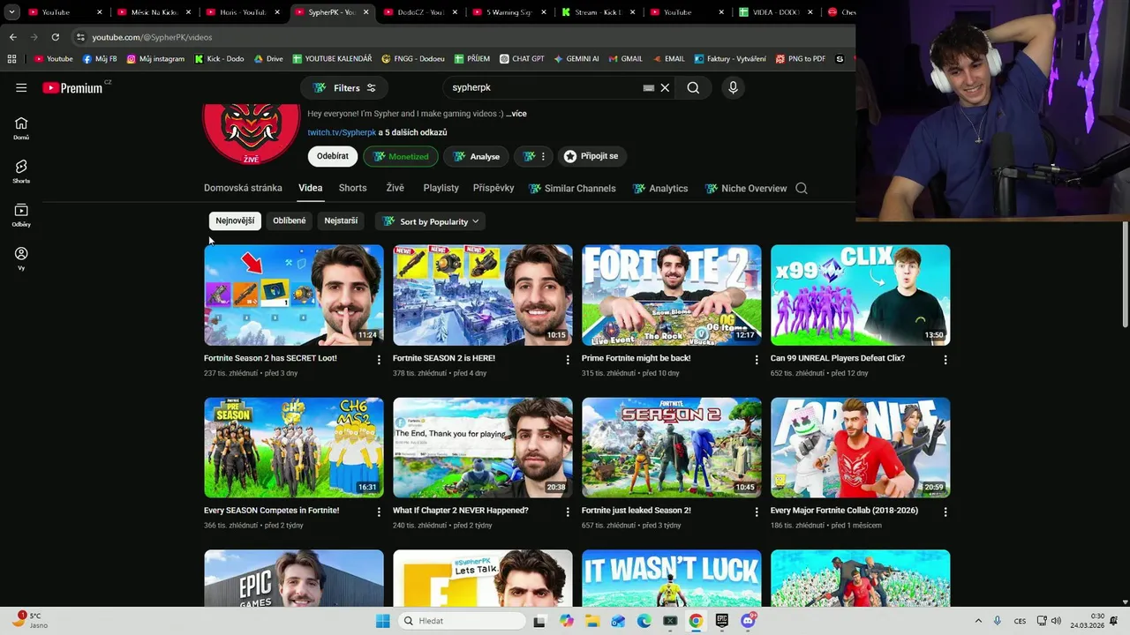
Task: Open Shorts in the left sidebar
Action: [x=21, y=172]
